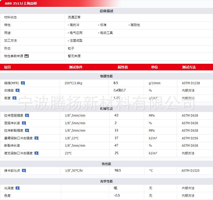Viewport: 213px width, 200px height.
Task: Select the 200℃/3.8kg test condition
Action: (73, 83)
